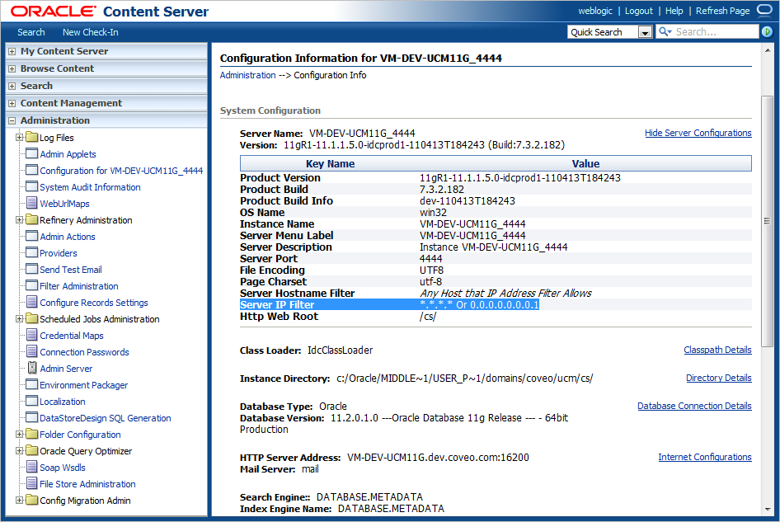Expand the My Content Server section
This screenshot has width=780, height=522.
tap(12, 51)
